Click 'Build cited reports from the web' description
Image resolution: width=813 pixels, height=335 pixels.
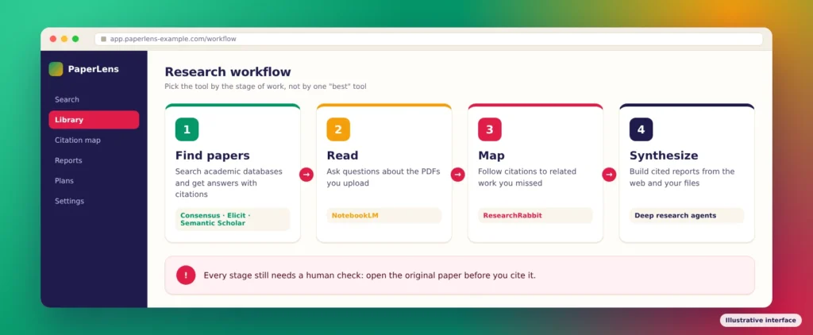click(682, 177)
